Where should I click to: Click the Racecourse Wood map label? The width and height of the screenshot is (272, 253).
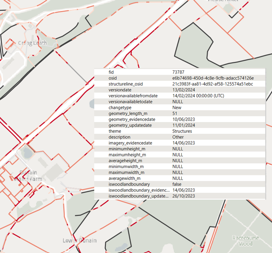pyautogui.click(x=245, y=240)
